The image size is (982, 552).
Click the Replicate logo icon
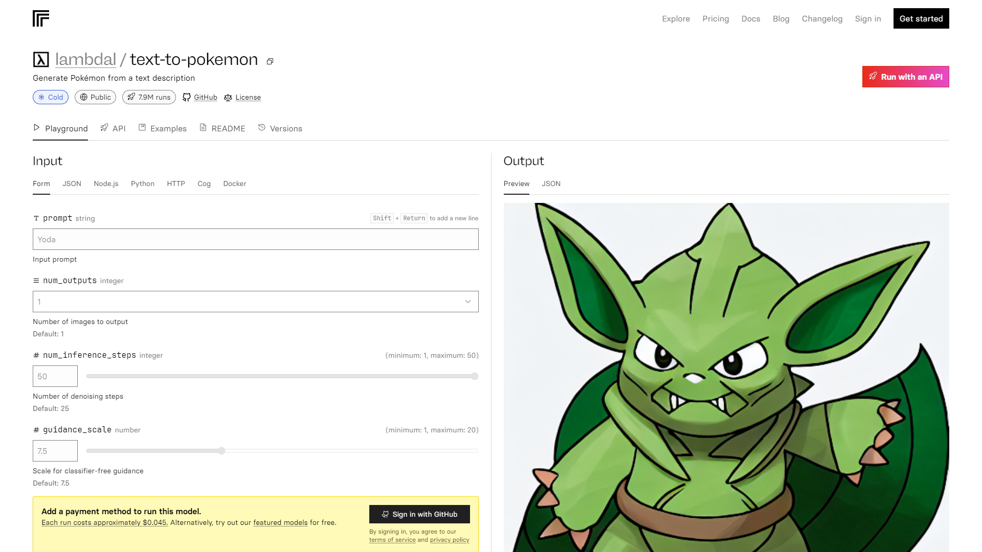point(41,18)
